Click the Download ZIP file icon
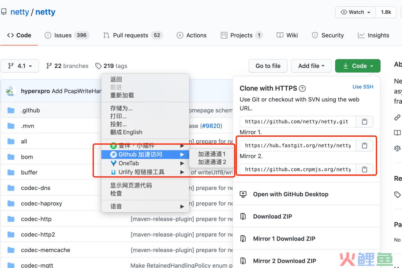 point(243,216)
